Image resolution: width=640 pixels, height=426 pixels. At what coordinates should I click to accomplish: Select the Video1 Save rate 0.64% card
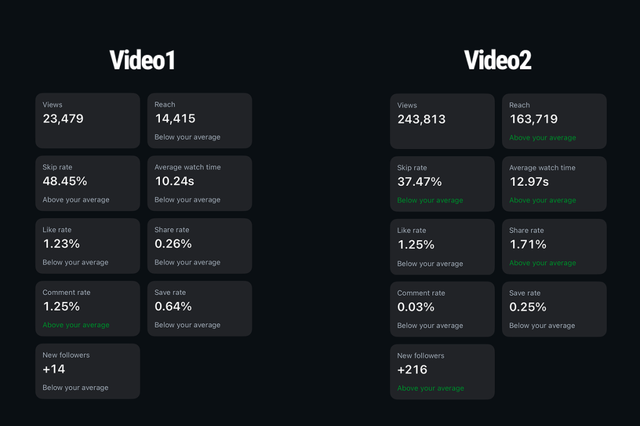click(199, 309)
